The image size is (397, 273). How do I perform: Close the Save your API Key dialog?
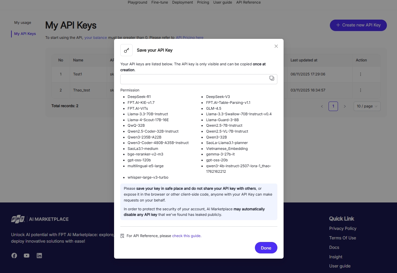point(276,46)
